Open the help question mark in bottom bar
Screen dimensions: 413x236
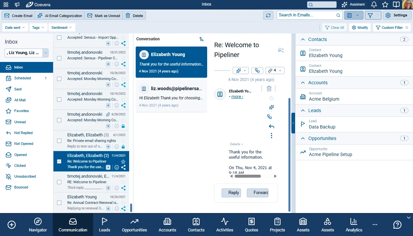pyautogui.click(x=397, y=225)
